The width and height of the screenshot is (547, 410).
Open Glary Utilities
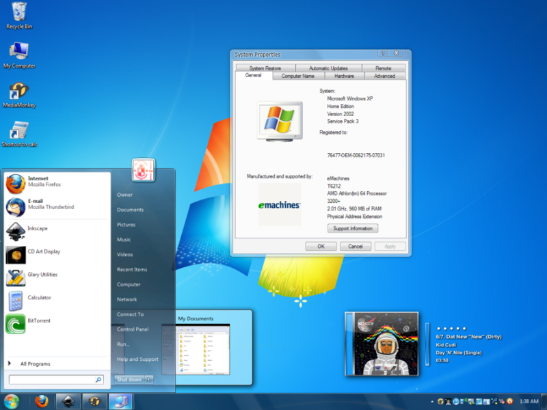pos(41,275)
